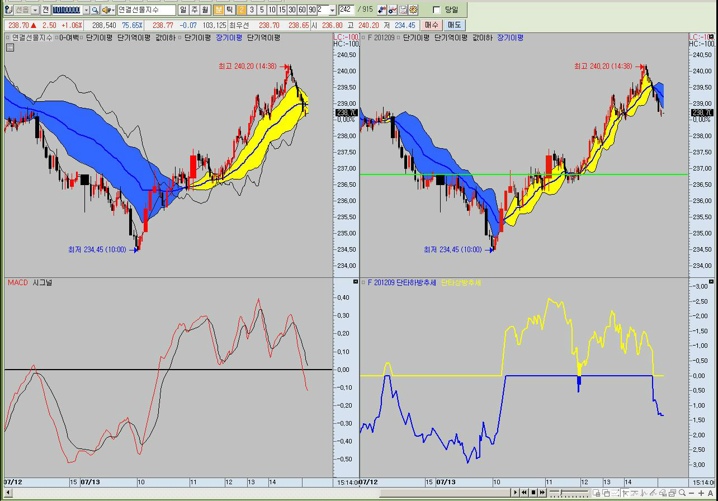Screen dimensions: 718x501
Task: Click the playback speed slider handle
Action: (561, 493)
